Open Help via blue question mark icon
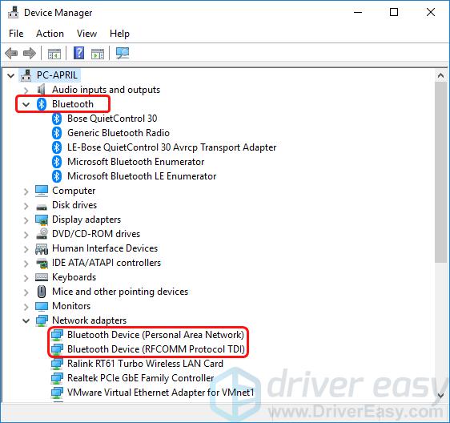 (x=79, y=53)
